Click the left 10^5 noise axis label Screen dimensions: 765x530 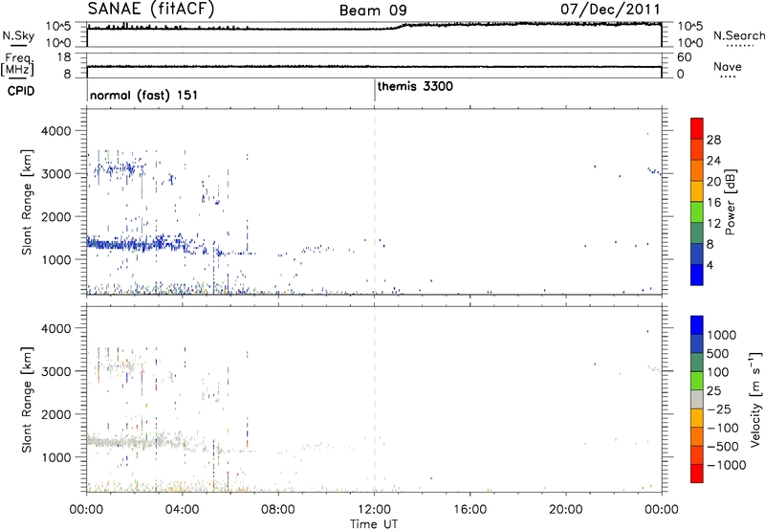pos(58,26)
